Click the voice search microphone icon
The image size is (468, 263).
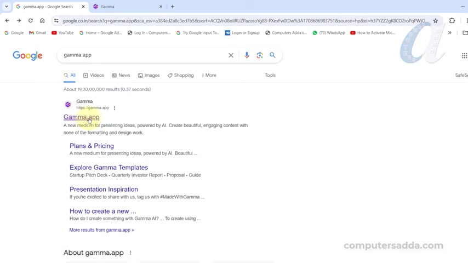coord(247,55)
